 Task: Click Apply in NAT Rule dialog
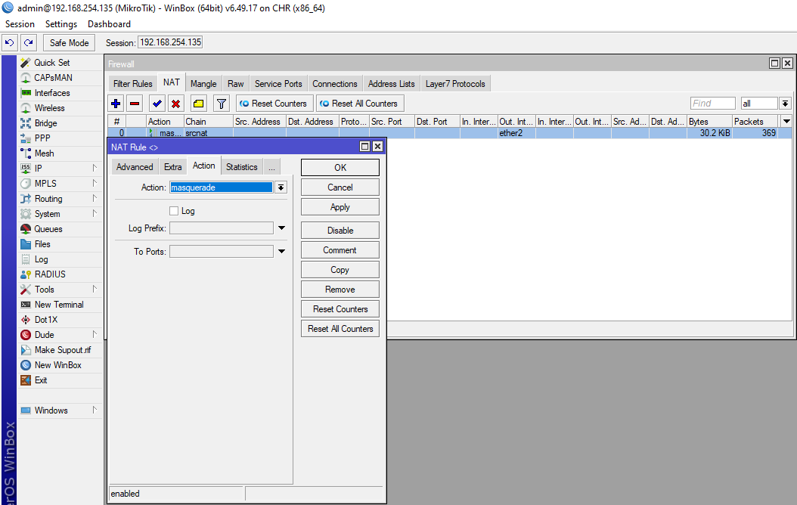tap(340, 207)
